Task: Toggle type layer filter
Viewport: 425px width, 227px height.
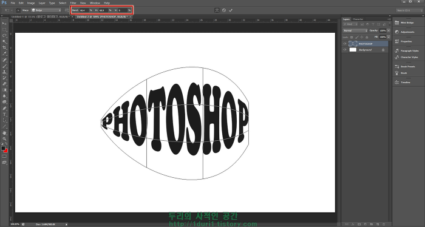Action: tap(373, 24)
